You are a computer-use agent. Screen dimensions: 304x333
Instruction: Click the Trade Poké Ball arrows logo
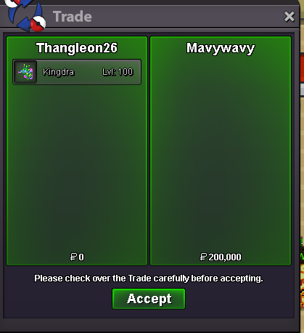point(25,15)
